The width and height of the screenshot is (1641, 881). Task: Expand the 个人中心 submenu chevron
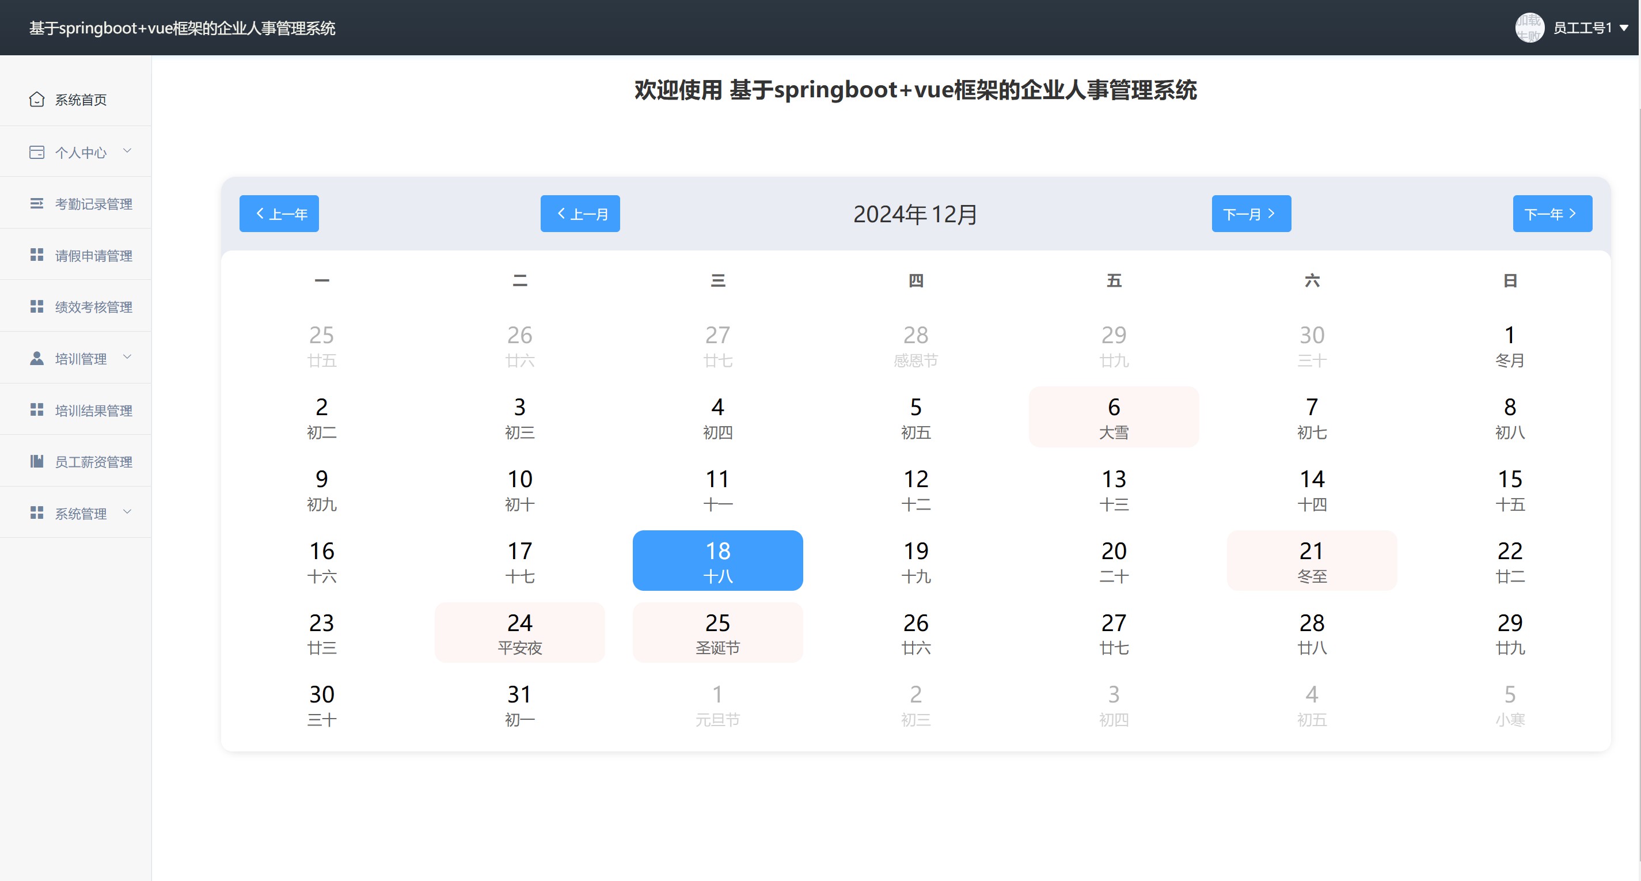tap(127, 151)
